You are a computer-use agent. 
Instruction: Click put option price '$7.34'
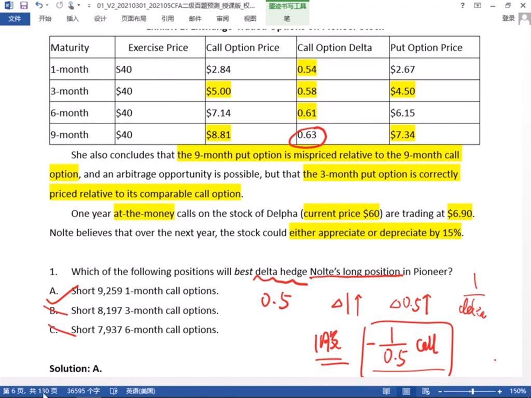tap(402, 135)
